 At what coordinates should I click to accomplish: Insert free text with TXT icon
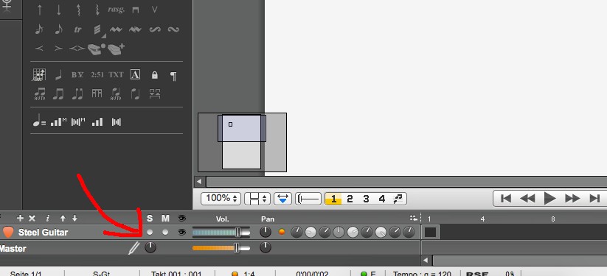(116, 74)
